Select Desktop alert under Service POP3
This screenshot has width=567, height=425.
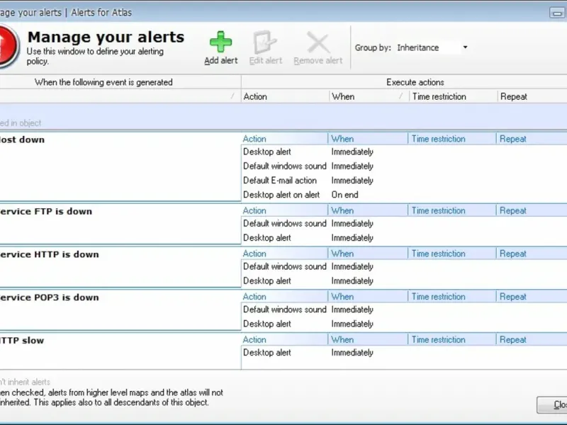(267, 324)
